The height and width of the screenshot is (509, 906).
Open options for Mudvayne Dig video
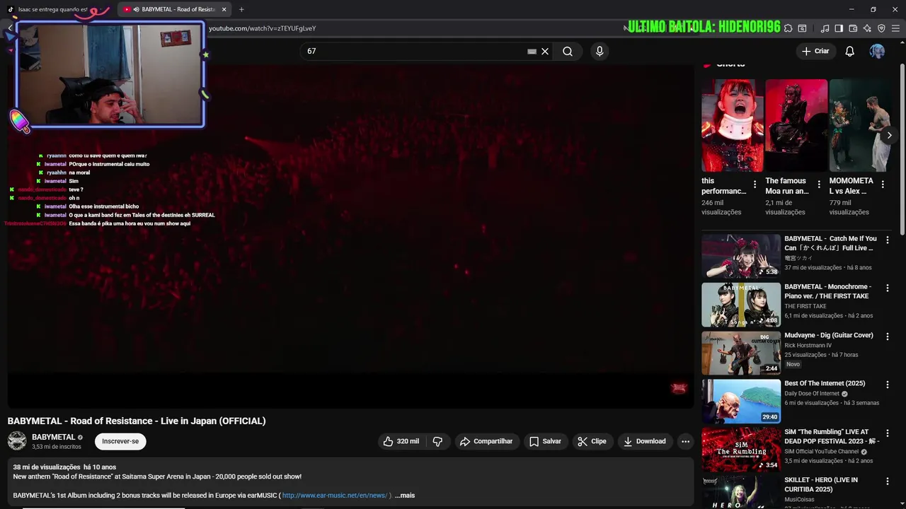tap(887, 337)
